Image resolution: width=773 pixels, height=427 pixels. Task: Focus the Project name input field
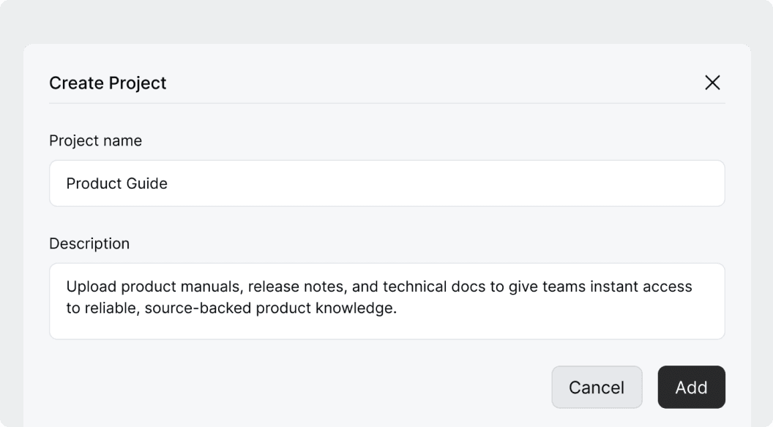(386, 184)
